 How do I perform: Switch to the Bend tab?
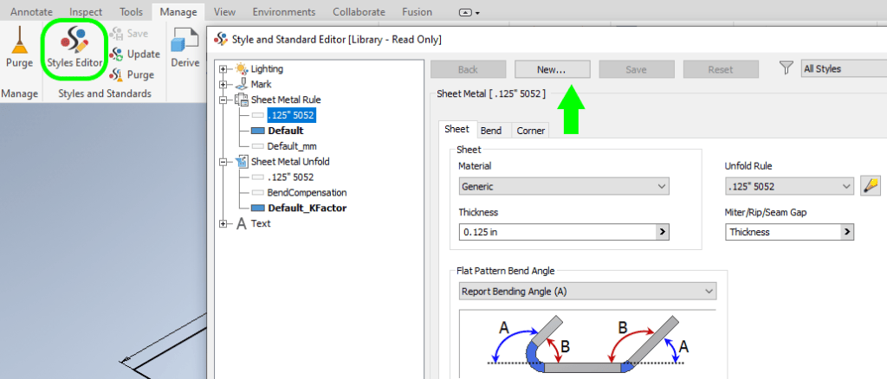pos(490,131)
